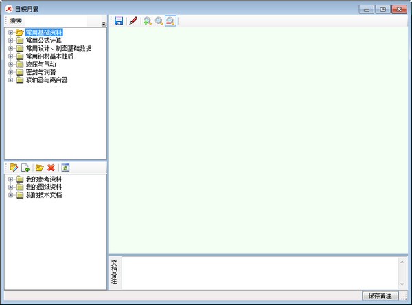Click inside the search input field
This screenshot has height=305, width=412.
pos(55,21)
